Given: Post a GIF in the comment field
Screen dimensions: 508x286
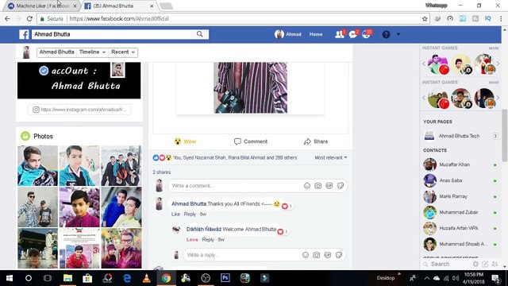Looking at the screenshot, I should 329,186.
